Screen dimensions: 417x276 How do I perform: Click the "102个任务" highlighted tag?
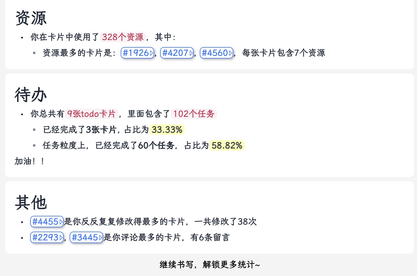point(194,114)
